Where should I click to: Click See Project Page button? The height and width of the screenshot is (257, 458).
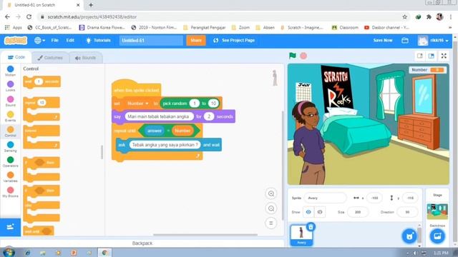click(234, 40)
